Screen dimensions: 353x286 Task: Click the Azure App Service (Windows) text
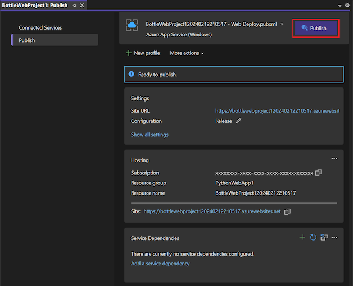pos(179,34)
